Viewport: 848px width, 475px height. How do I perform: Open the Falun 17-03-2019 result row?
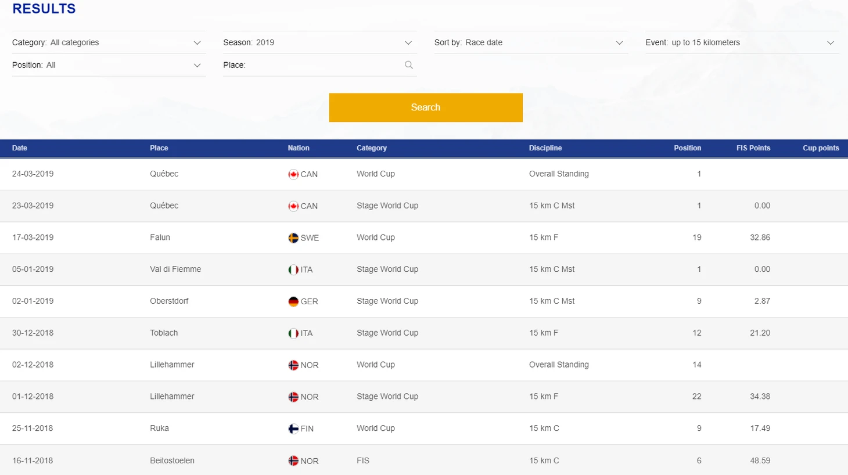[423, 237]
